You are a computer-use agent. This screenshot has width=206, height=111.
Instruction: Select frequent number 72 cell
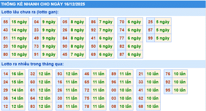(87, 90)
